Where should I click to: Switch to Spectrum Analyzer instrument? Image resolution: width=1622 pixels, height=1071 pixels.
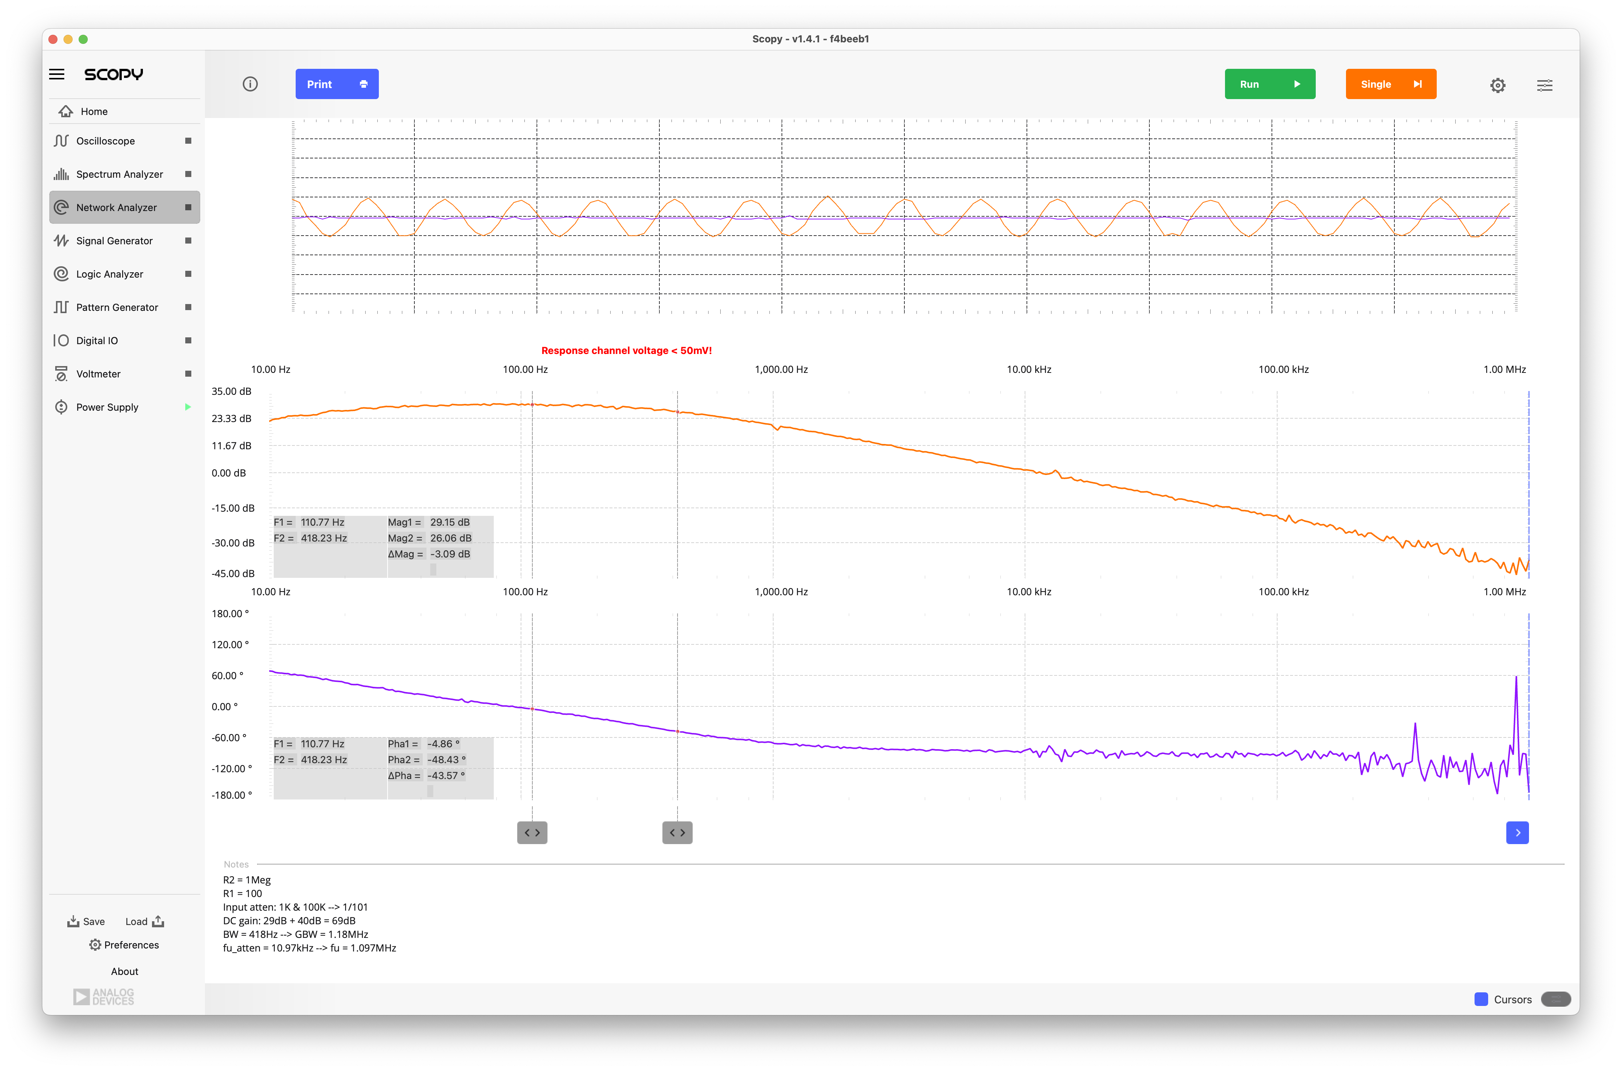(124, 174)
